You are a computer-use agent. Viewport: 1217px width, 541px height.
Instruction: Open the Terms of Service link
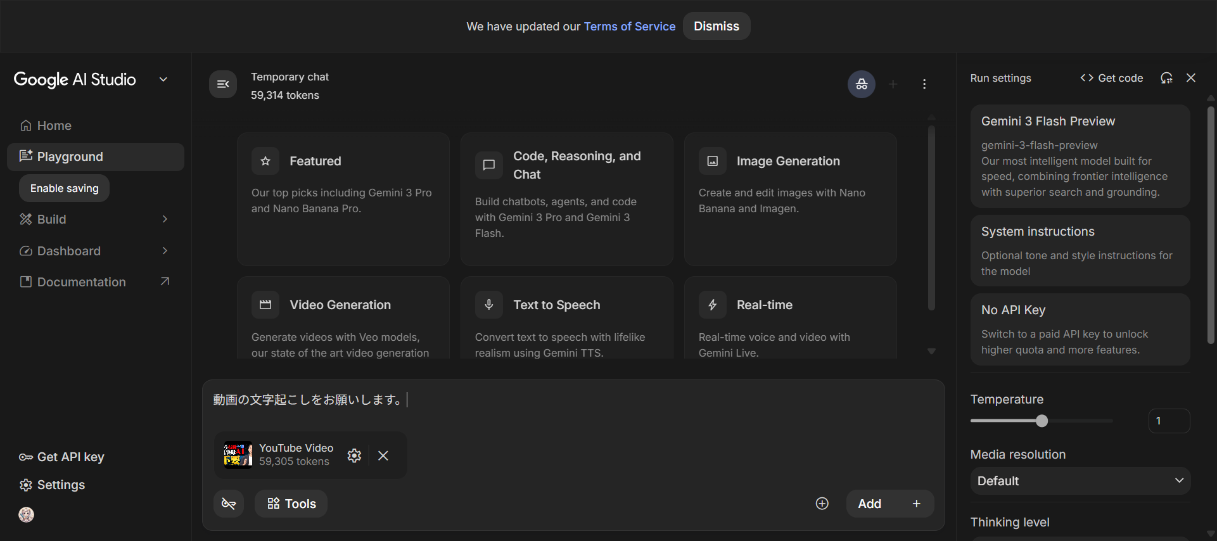click(629, 27)
